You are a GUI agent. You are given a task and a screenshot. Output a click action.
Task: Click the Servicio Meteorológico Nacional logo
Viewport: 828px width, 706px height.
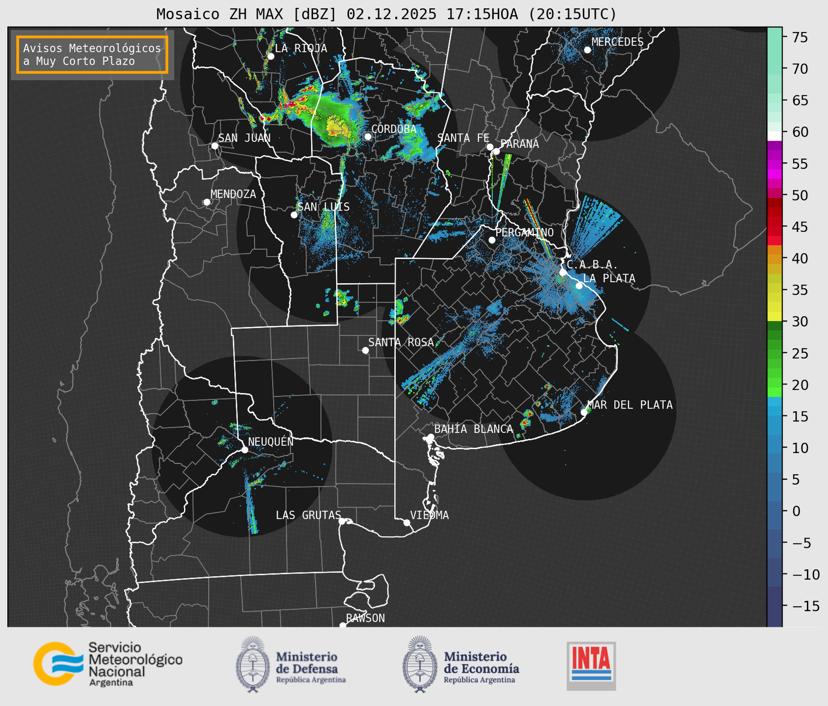click(108, 664)
